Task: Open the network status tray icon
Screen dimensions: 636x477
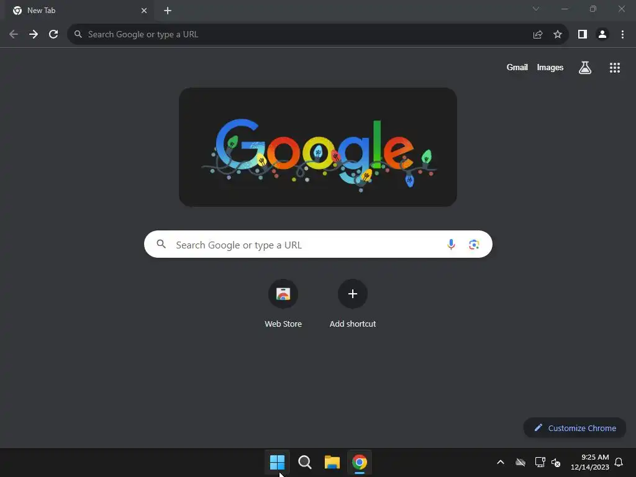Action: 540,462
